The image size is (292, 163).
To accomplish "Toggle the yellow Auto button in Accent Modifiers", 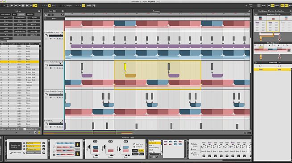I will [142, 151].
